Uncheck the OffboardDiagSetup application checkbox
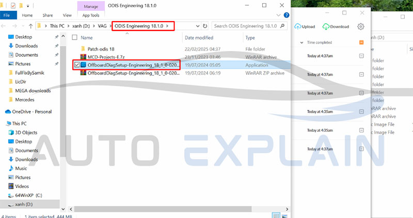413x218 pixels. 77,65
